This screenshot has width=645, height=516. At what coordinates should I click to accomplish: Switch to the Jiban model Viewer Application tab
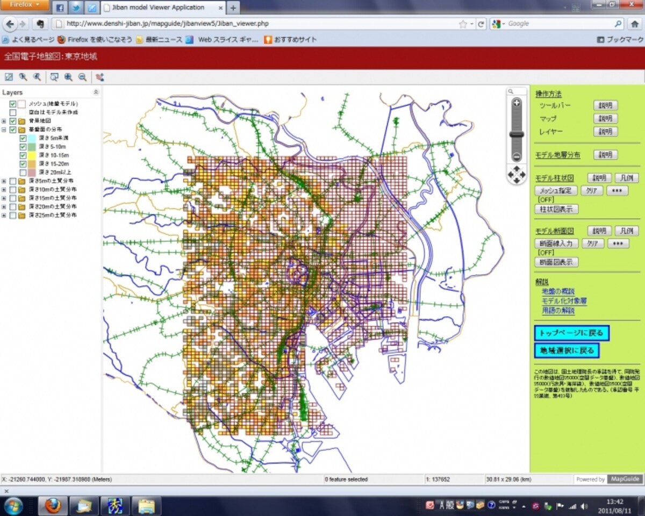[x=161, y=8]
